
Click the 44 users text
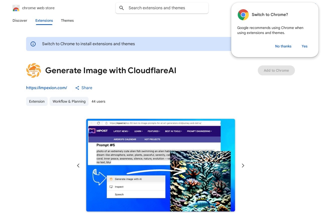coord(98,101)
